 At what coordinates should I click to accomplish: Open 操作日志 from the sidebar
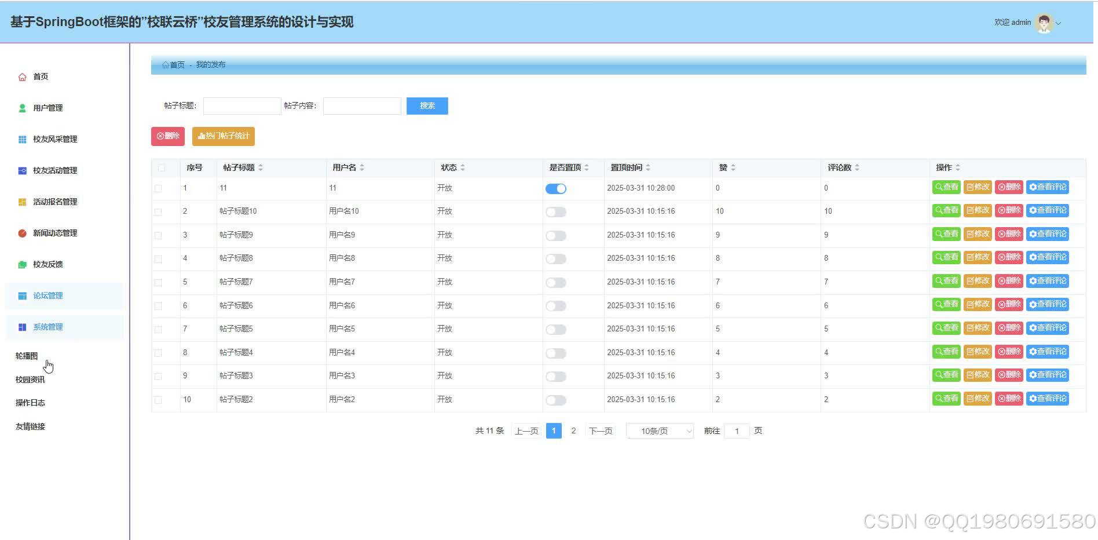coord(30,402)
